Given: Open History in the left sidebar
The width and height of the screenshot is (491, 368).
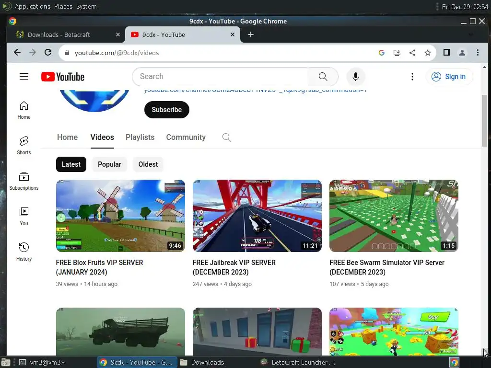Looking at the screenshot, I should [x=24, y=252].
